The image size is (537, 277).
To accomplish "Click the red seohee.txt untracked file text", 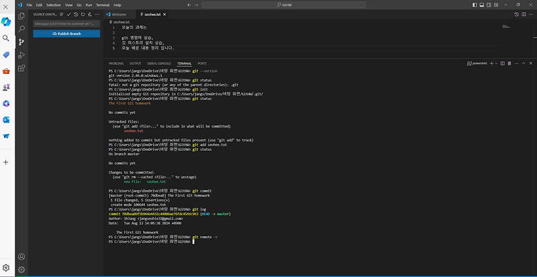I will point(134,131).
